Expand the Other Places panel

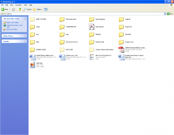click(x=25, y=36)
